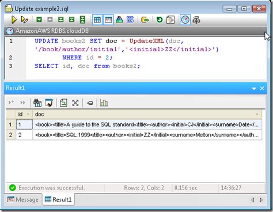Click UpdateXML function name in editor
Viewport: 273px width, 212px height.
tap(147, 41)
